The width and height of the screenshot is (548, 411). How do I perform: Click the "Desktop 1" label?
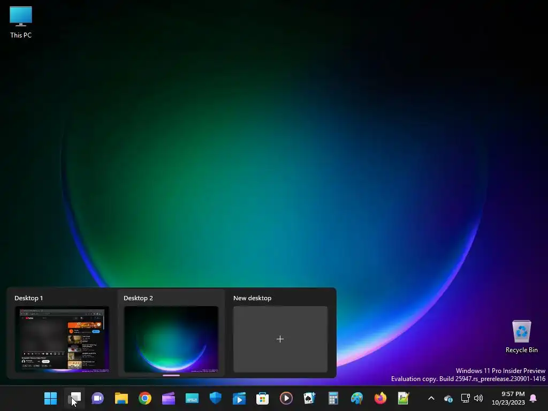pos(29,298)
